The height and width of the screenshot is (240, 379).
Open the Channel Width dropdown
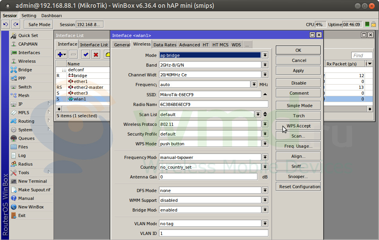[265, 75]
